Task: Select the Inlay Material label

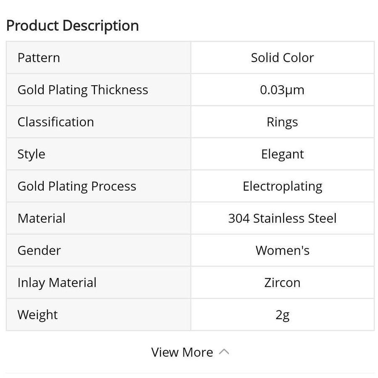Action: tap(57, 283)
